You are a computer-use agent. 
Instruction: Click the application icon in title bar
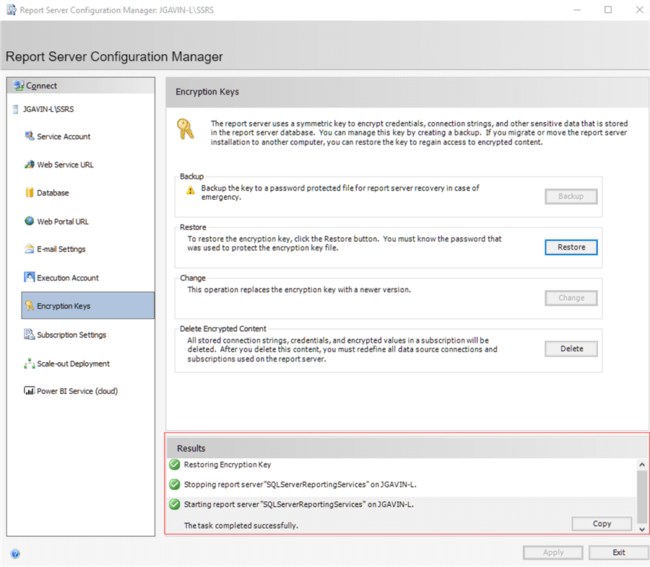pos(11,9)
